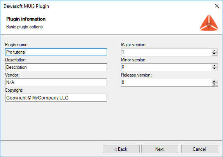Increase Minor version with up arrow
The image size is (223, 157).
point(214,66)
